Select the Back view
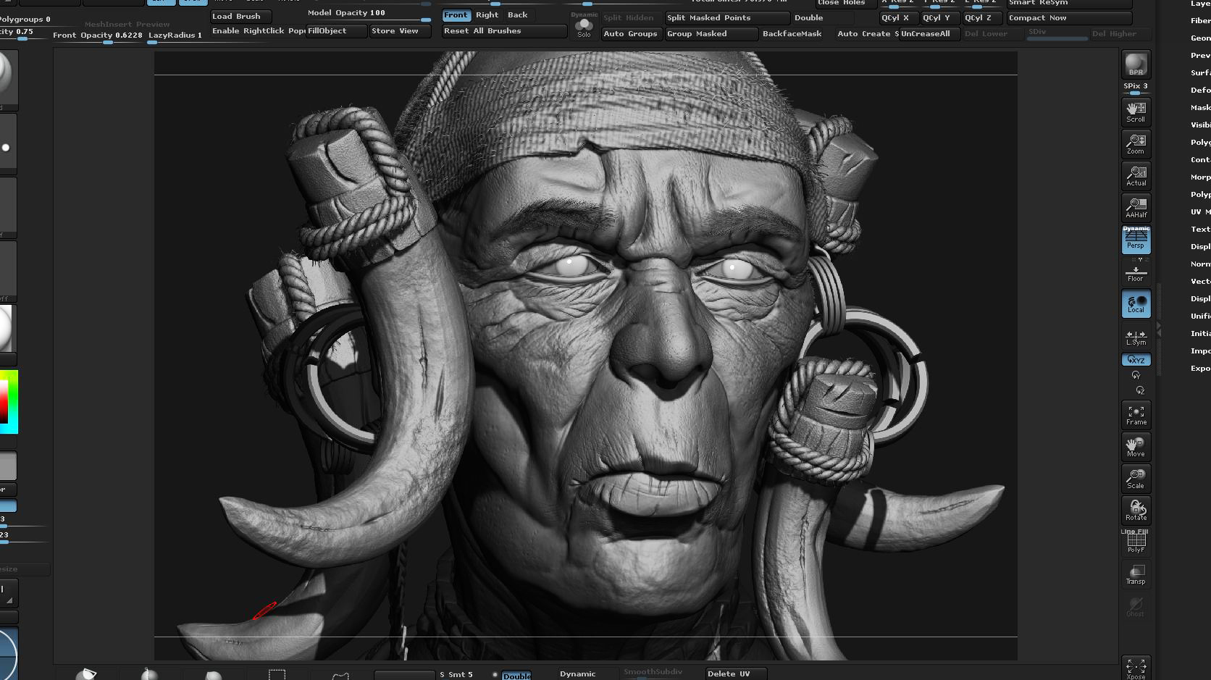 click(518, 15)
